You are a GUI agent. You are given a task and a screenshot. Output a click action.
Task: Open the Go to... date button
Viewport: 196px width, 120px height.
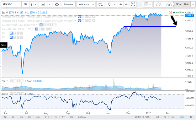click(x=82, y=117)
